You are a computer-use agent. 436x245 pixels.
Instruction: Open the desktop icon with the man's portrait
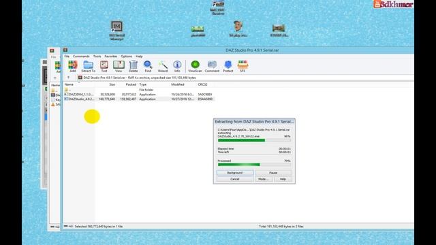(x=238, y=29)
